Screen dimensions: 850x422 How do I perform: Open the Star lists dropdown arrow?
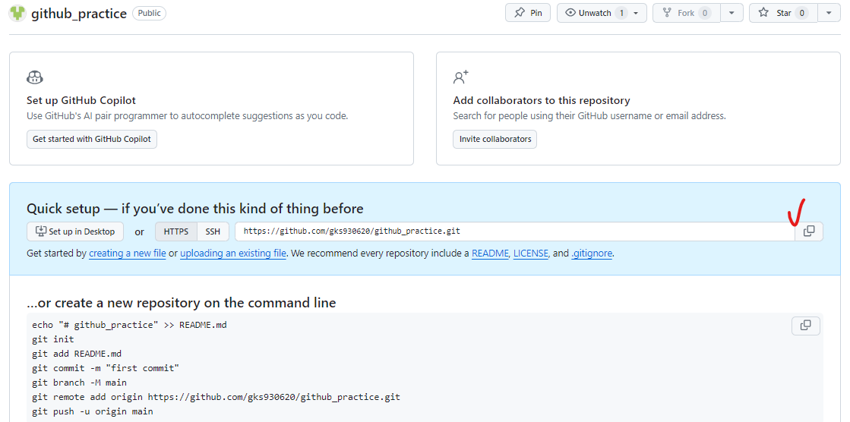click(829, 12)
